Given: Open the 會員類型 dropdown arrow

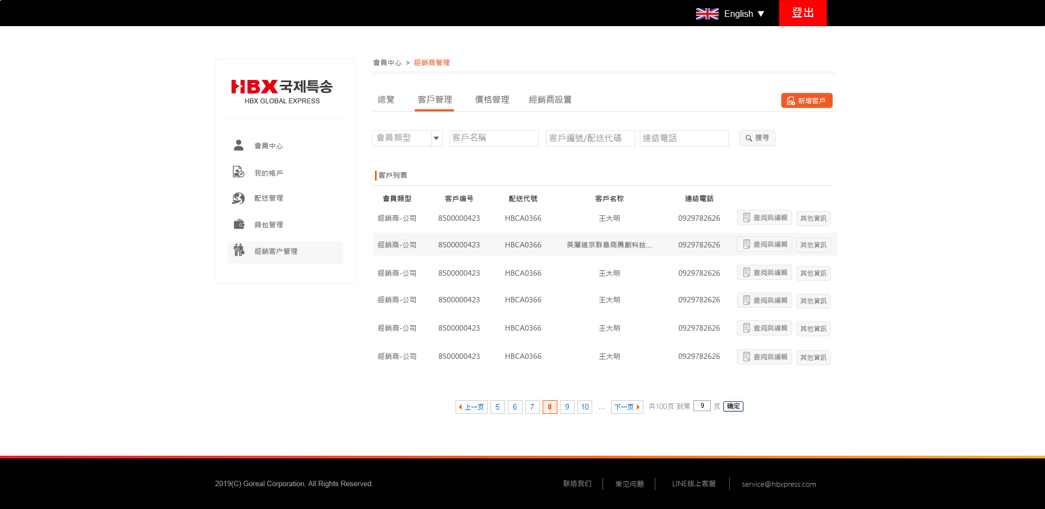Looking at the screenshot, I should pos(436,138).
